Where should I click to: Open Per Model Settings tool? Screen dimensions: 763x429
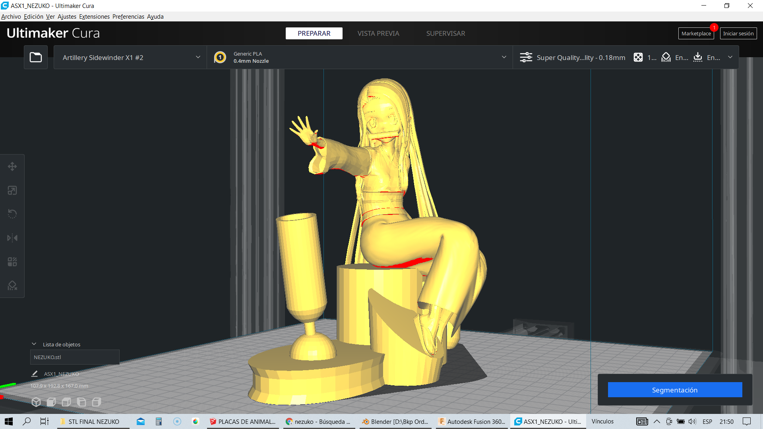point(12,262)
